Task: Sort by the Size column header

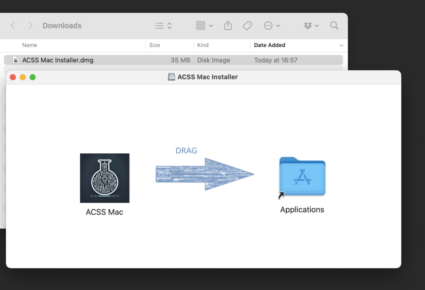Action: tap(154, 45)
